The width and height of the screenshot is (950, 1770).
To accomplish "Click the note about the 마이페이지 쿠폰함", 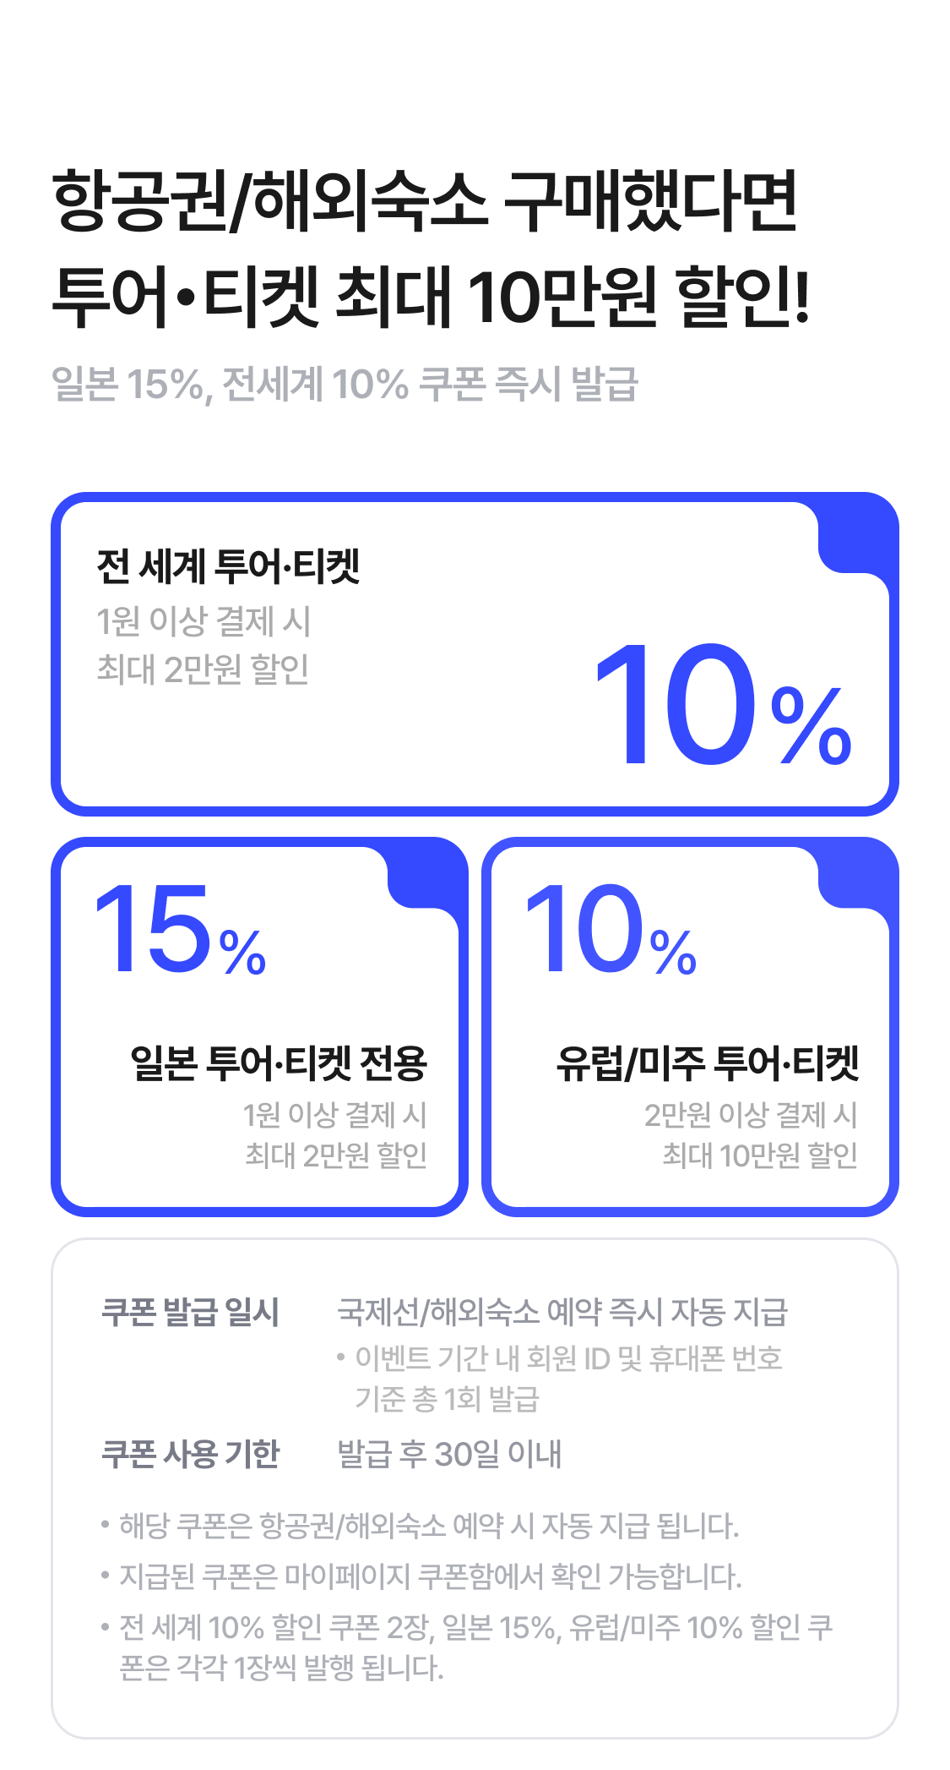I will pos(429,1576).
